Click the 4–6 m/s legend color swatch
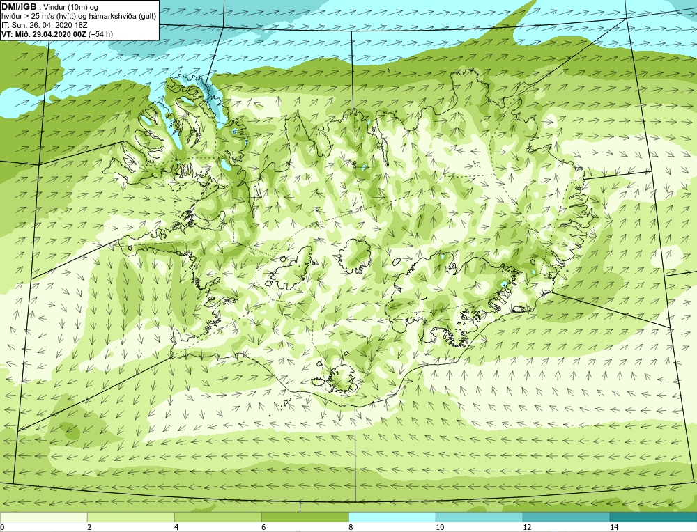697x532 pixels. point(217,517)
